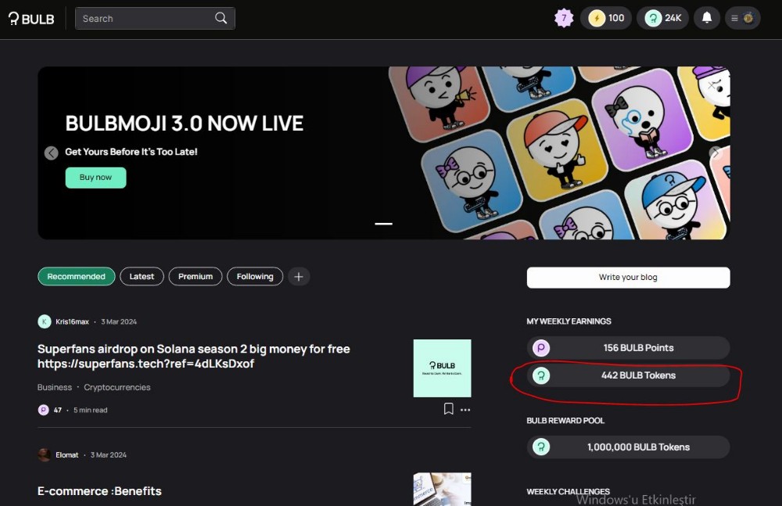
Task: Bookmark the Superfans airdrop post
Action: point(448,409)
